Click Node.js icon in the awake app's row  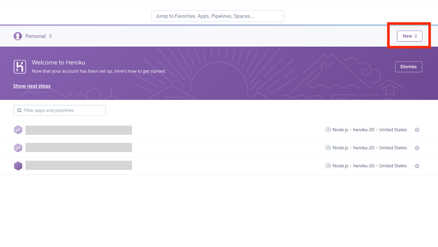pyautogui.click(x=328, y=166)
